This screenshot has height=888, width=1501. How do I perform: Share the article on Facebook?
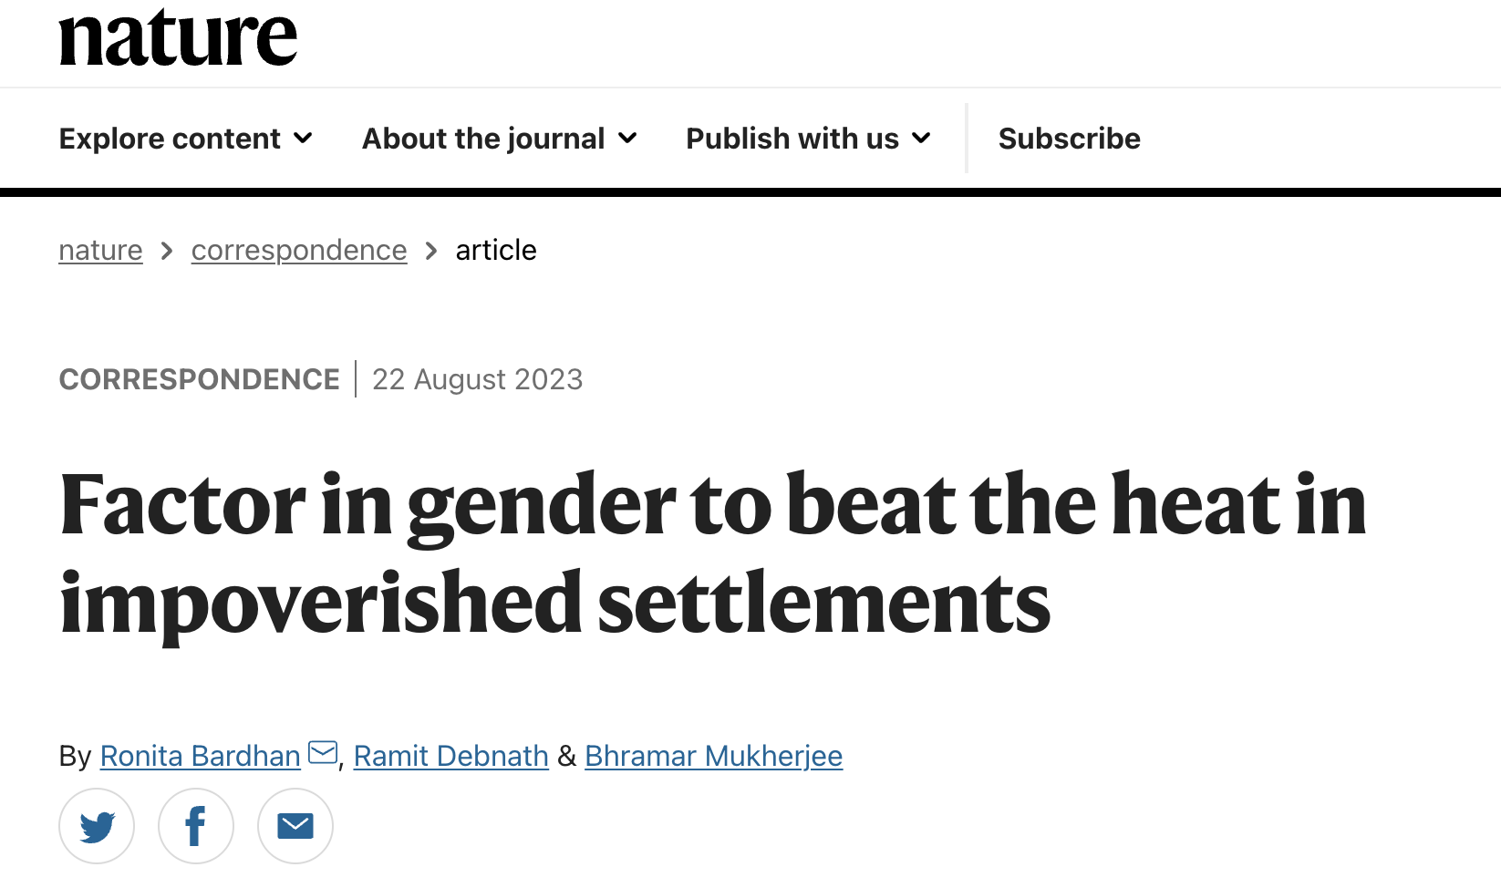point(196,826)
